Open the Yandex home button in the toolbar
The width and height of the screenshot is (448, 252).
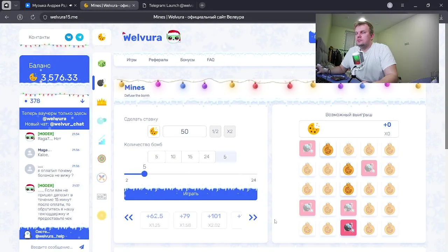[x=20, y=17]
